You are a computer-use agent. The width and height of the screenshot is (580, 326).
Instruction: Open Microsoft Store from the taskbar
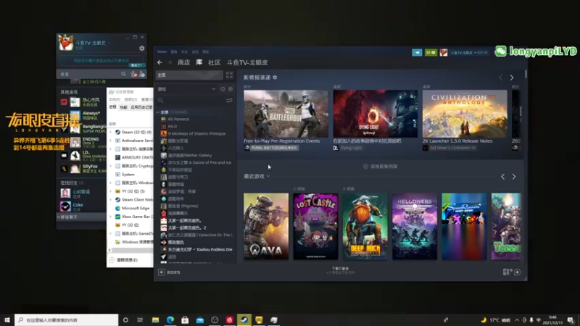185,319
